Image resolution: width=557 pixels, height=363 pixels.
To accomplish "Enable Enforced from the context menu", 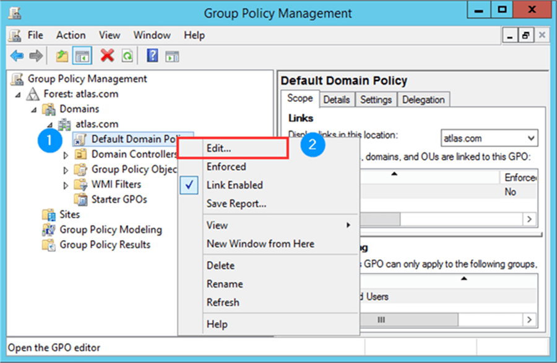I will [x=227, y=166].
